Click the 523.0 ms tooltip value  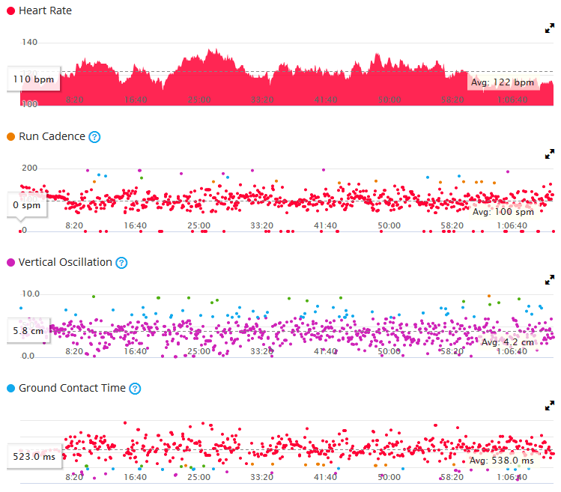34,457
